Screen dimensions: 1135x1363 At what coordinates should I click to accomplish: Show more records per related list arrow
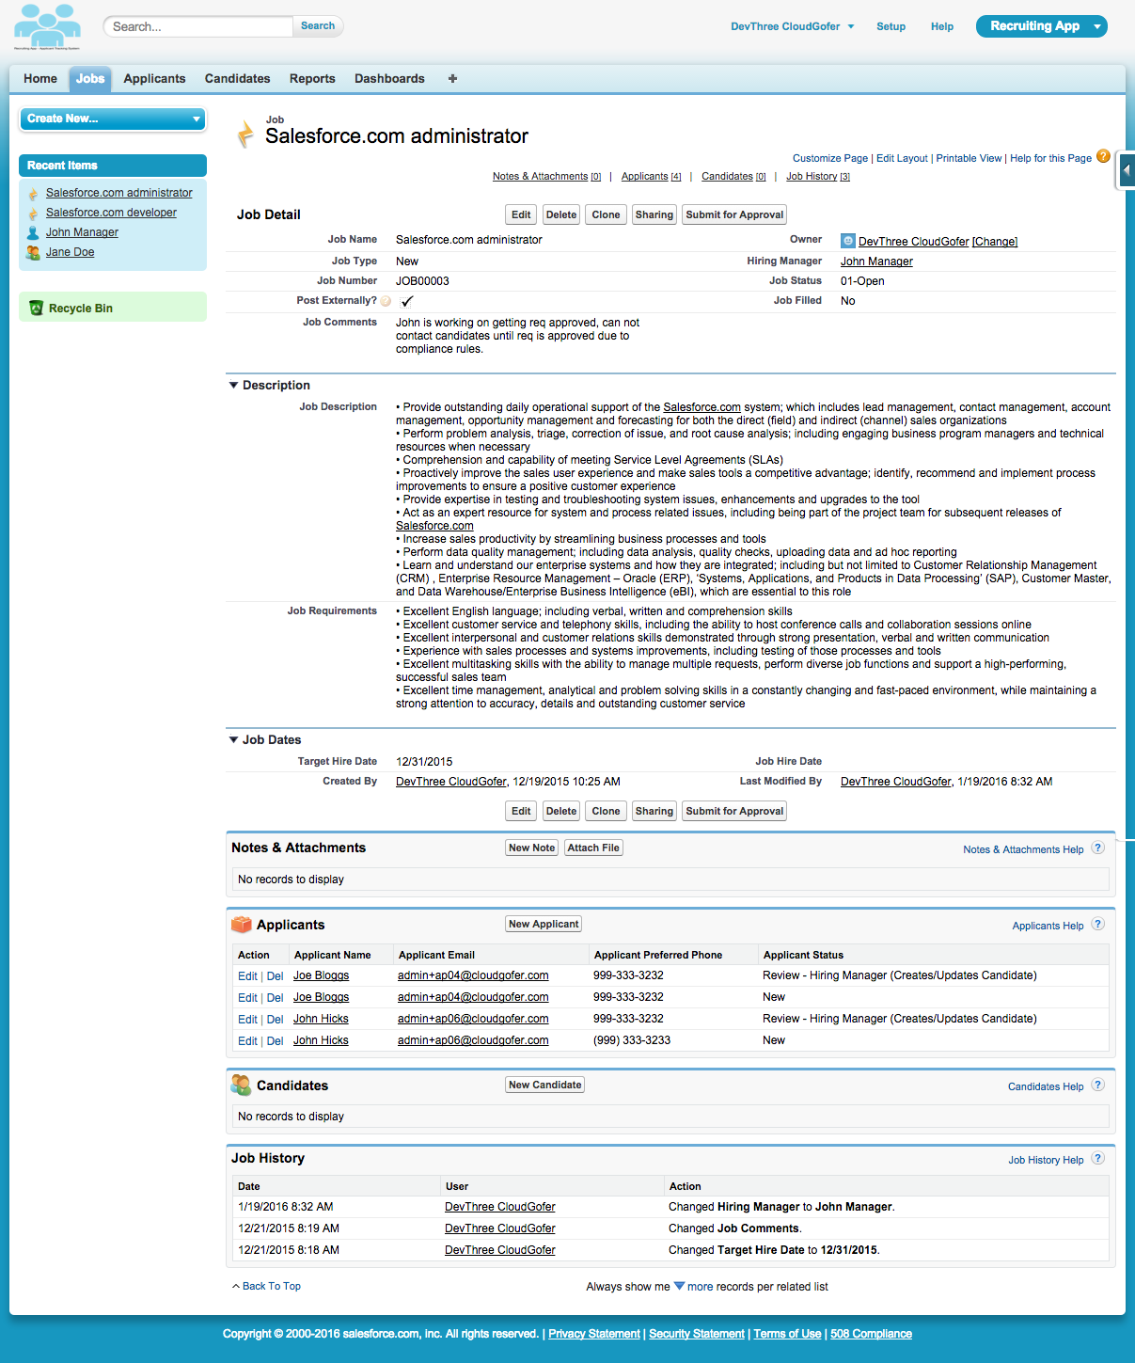pyautogui.click(x=679, y=1286)
